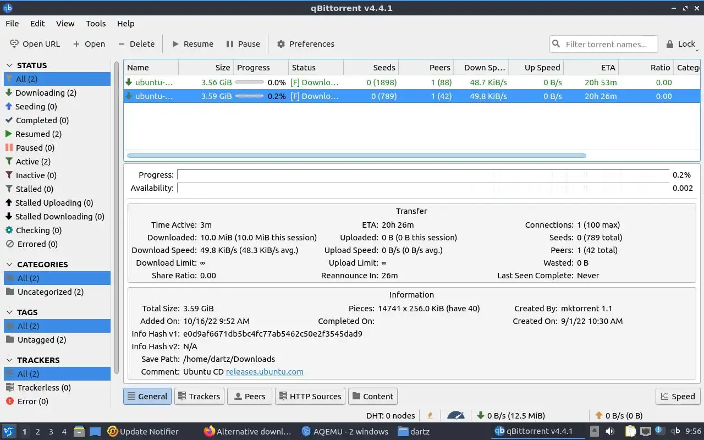Select the torrent row at 0.0% progress
Viewport: 704px width, 440px height.
pyautogui.click(x=411, y=82)
